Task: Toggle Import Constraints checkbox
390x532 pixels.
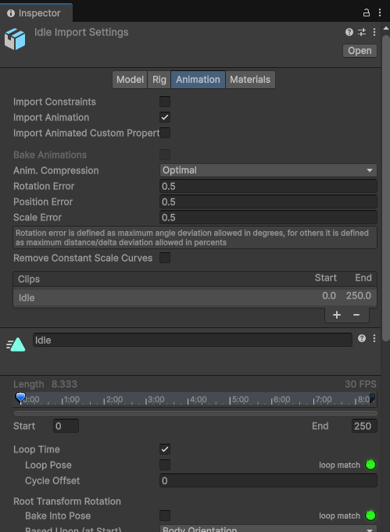Action: click(165, 102)
